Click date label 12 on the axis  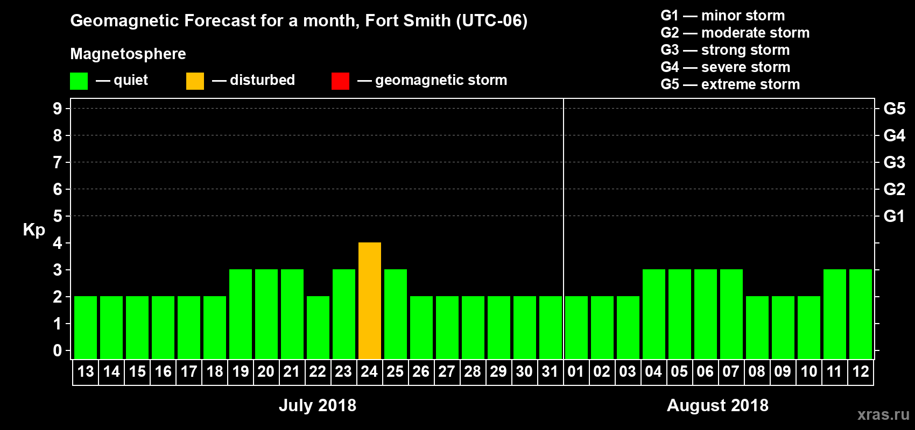point(861,372)
